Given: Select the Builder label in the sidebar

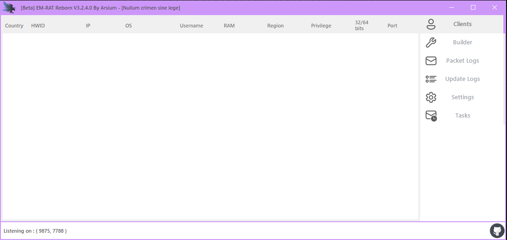Looking at the screenshot, I should click(462, 43).
